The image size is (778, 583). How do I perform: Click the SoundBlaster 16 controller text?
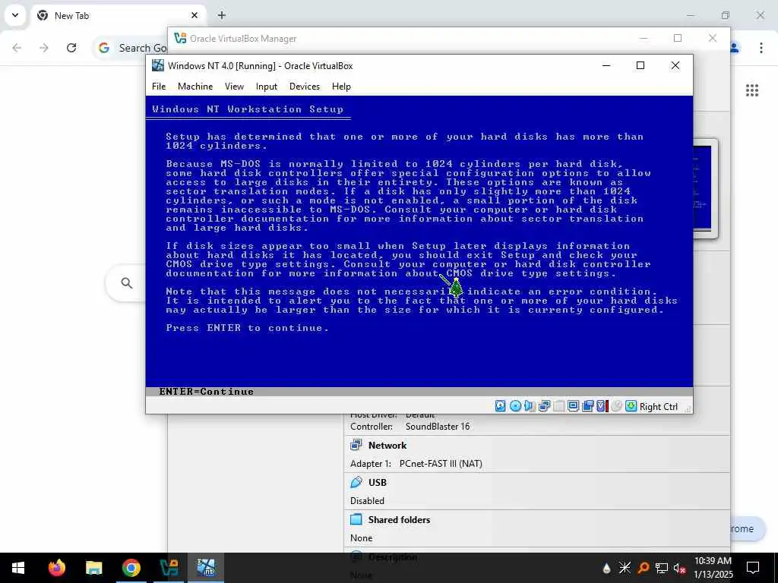point(438,427)
